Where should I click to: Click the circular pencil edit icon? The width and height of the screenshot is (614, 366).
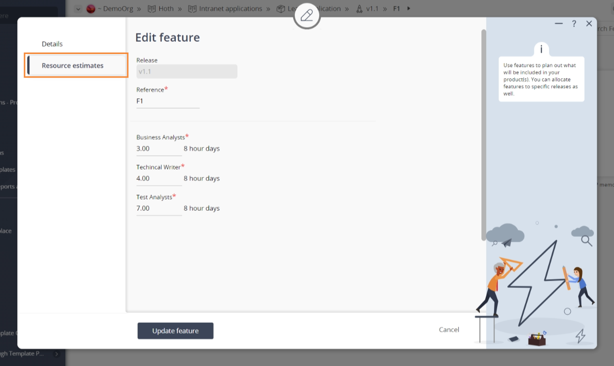coord(307,15)
